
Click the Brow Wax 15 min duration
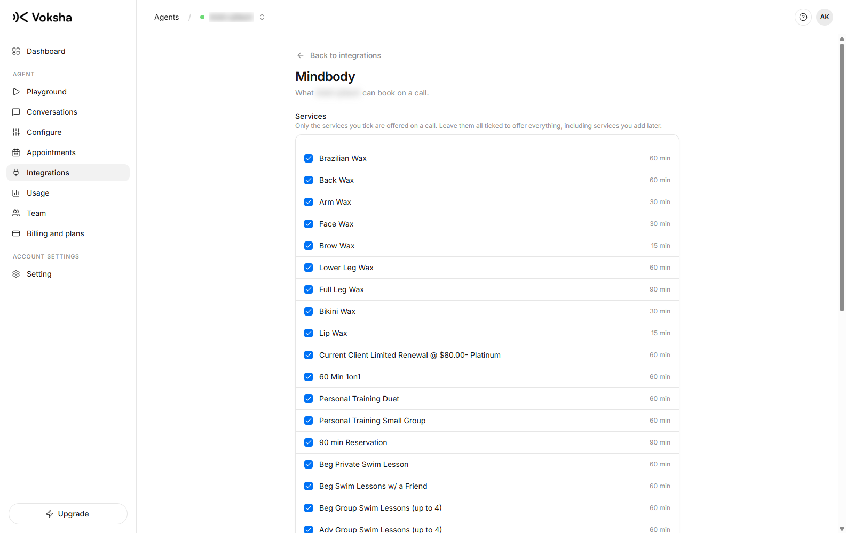(660, 246)
